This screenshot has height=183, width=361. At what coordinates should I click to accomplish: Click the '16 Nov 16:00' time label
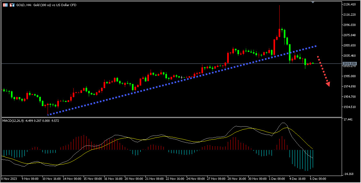113,179
